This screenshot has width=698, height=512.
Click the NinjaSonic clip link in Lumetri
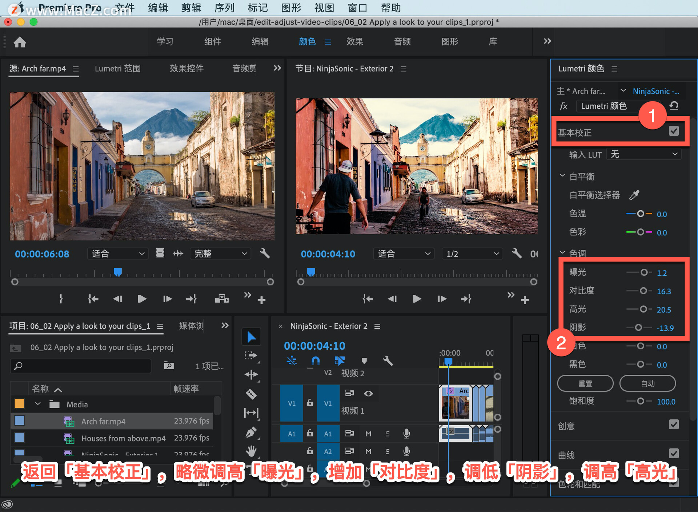655,91
